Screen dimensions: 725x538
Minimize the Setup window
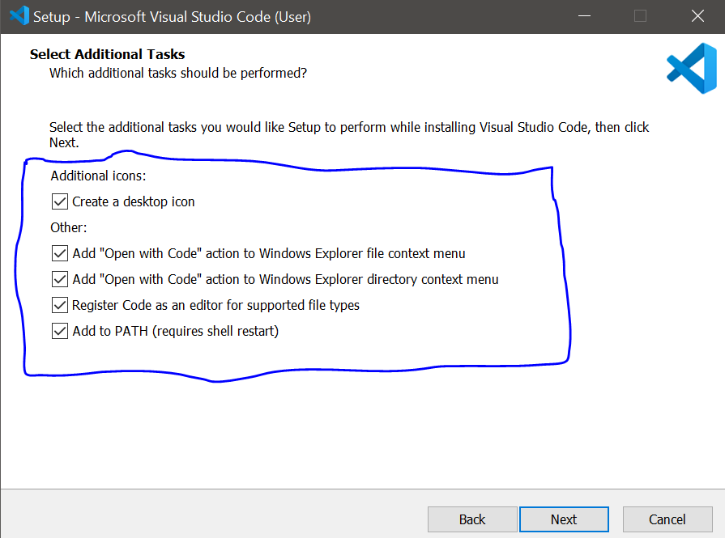tap(583, 16)
